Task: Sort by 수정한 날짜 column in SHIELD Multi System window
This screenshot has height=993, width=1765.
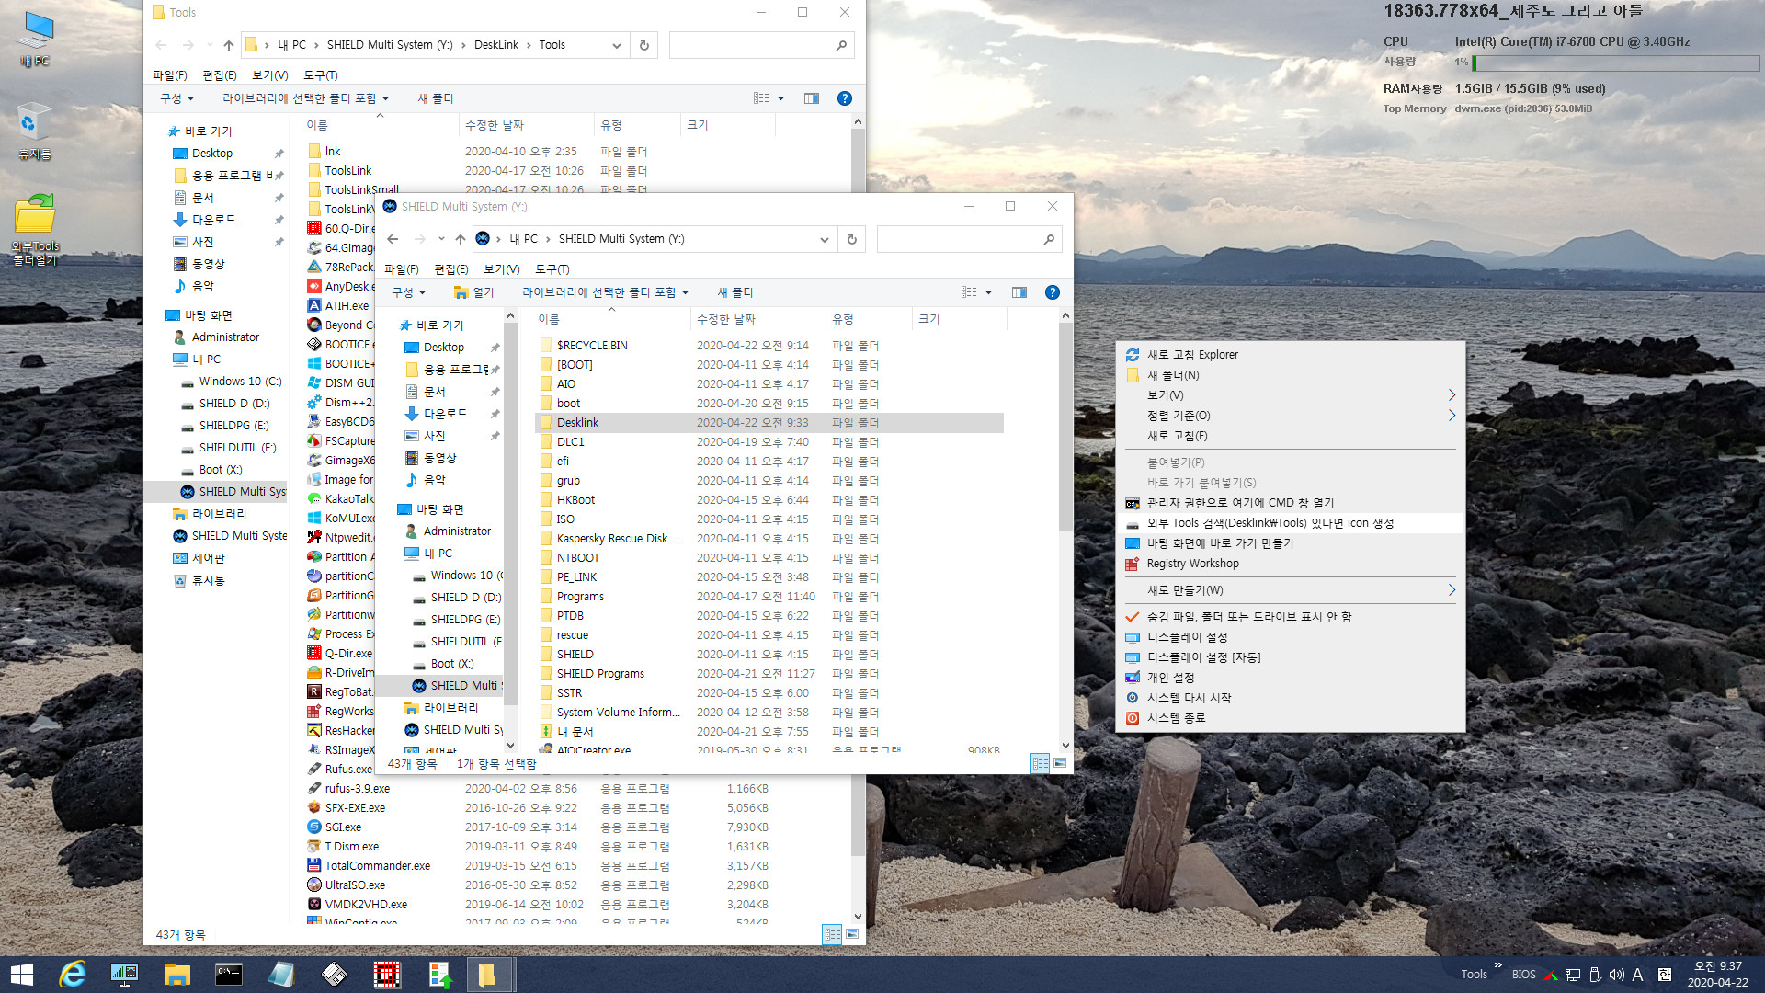Action: [757, 319]
